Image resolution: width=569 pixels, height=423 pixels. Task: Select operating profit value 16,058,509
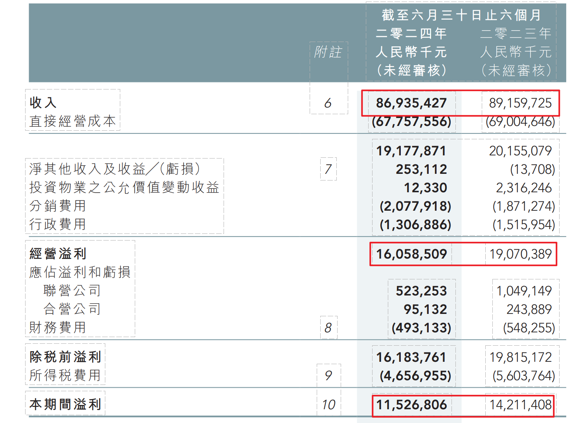[411, 254]
